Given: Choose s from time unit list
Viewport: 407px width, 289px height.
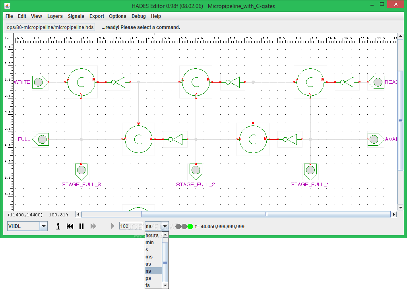Looking at the screenshot, I should click(153, 250).
